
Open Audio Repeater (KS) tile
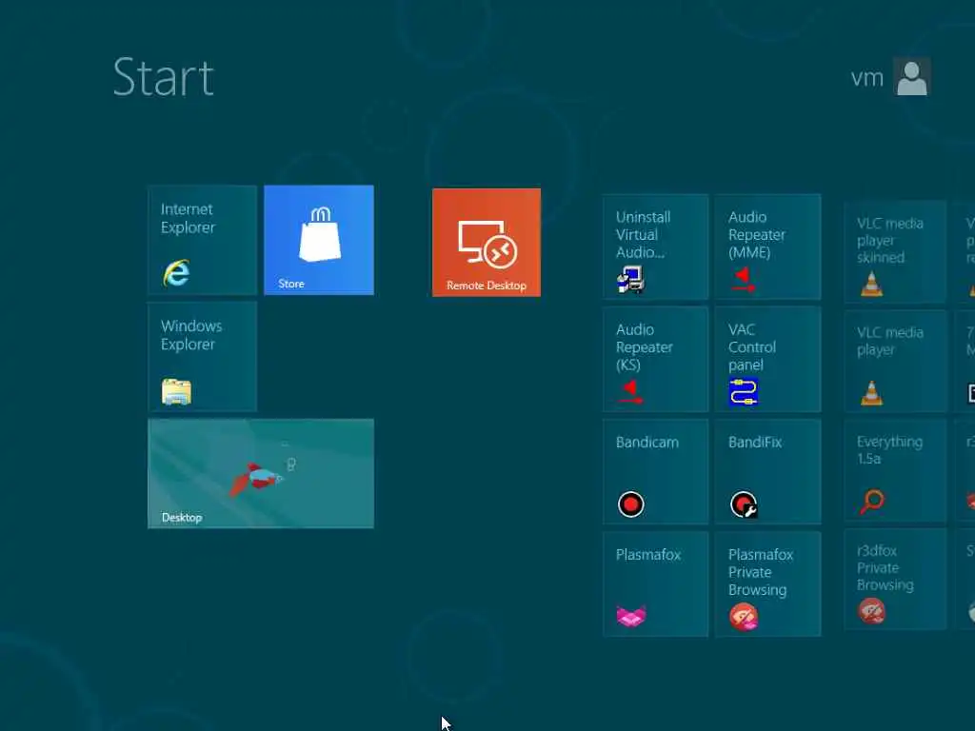(x=655, y=359)
